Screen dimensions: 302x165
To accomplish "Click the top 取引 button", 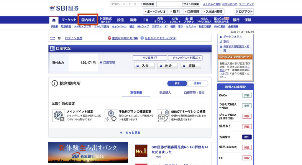I will [175, 11].
